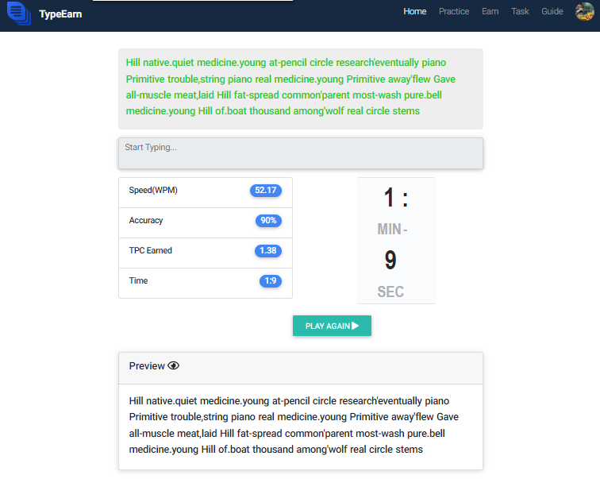
Task: Click the preview text paragraph
Action: point(294,425)
